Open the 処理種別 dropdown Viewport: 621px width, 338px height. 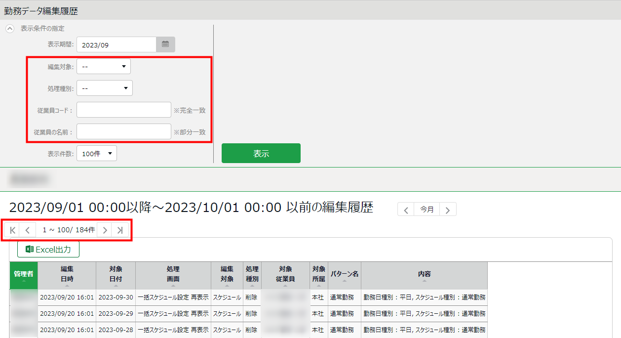(x=105, y=88)
